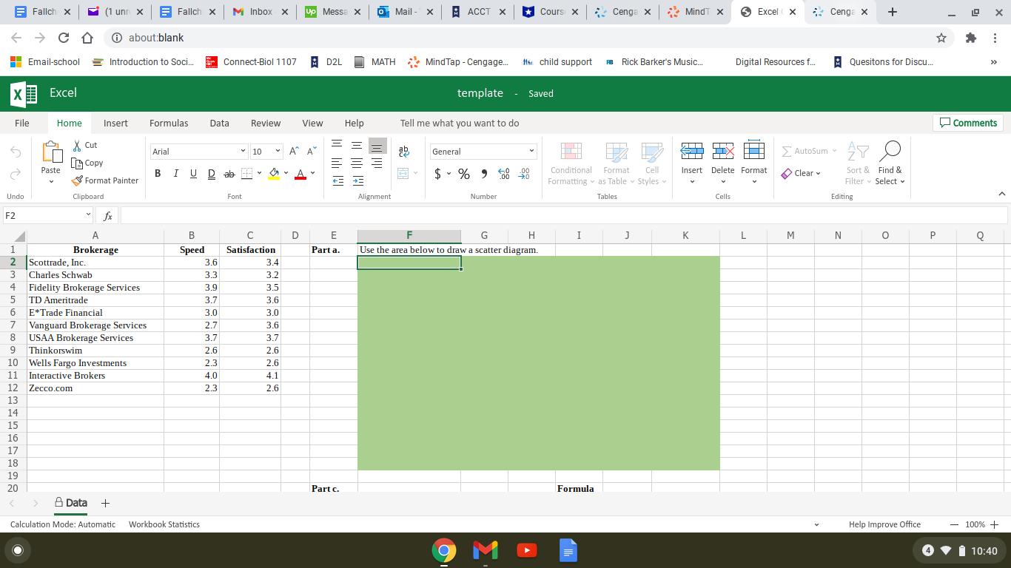Apply Comma Style number format
Image resolution: width=1011 pixels, height=568 pixels.
coord(484,174)
